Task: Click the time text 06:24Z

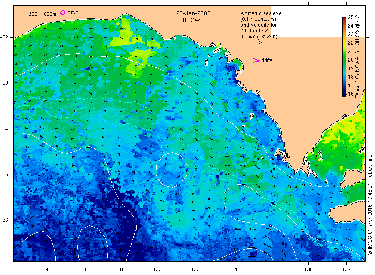Action: (x=192, y=20)
